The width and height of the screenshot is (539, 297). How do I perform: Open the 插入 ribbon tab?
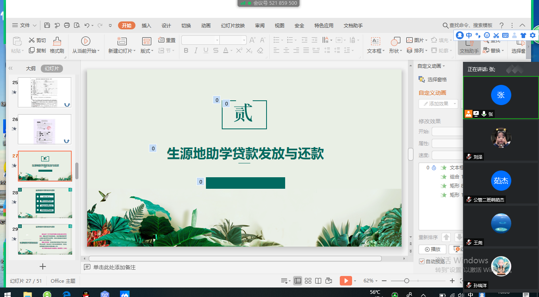click(147, 25)
